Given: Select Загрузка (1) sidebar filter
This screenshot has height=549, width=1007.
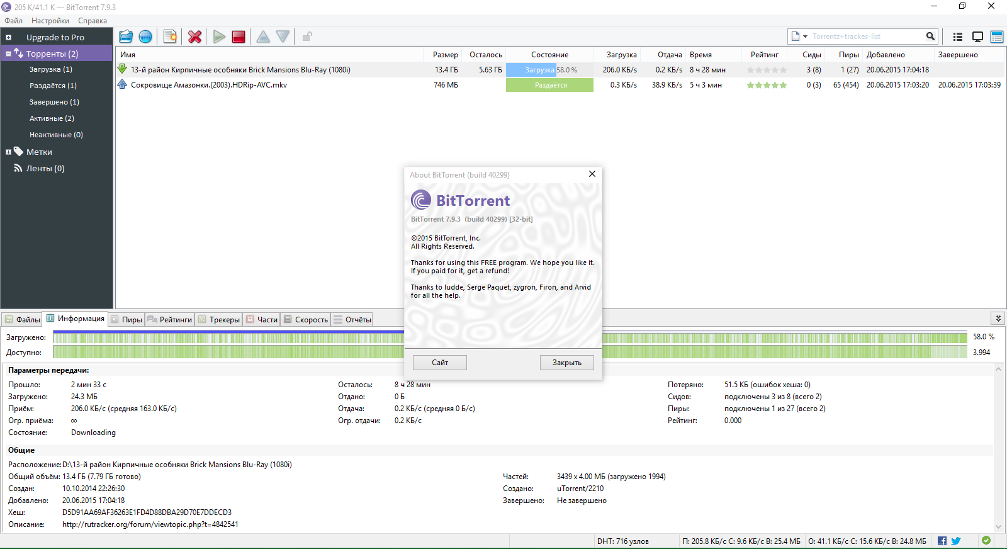Looking at the screenshot, I should click(x=51, y=69).
